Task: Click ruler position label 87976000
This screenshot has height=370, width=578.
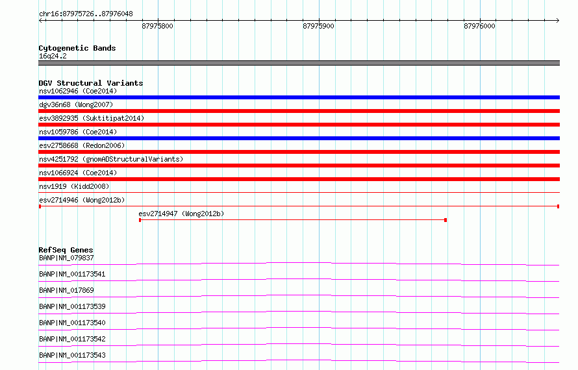Action: [479, 26]
